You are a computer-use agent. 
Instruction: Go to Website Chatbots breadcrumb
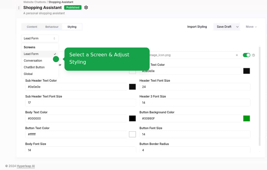pyautogui.click(x=35, y=2)
